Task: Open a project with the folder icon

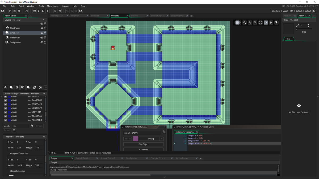Action: [x=14, y=11]
